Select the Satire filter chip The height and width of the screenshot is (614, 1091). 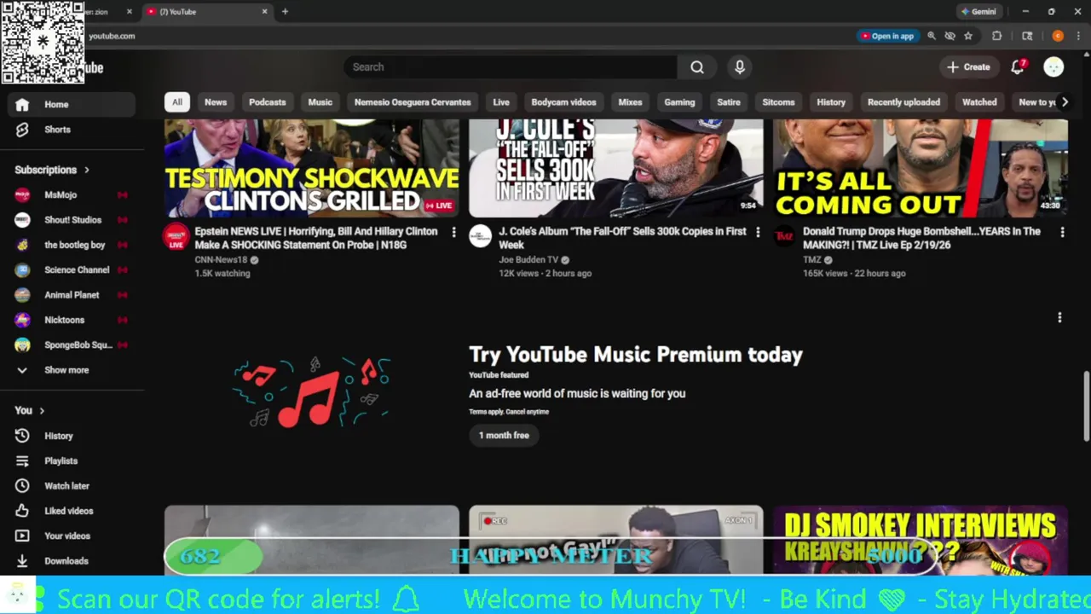pos(729,102)
